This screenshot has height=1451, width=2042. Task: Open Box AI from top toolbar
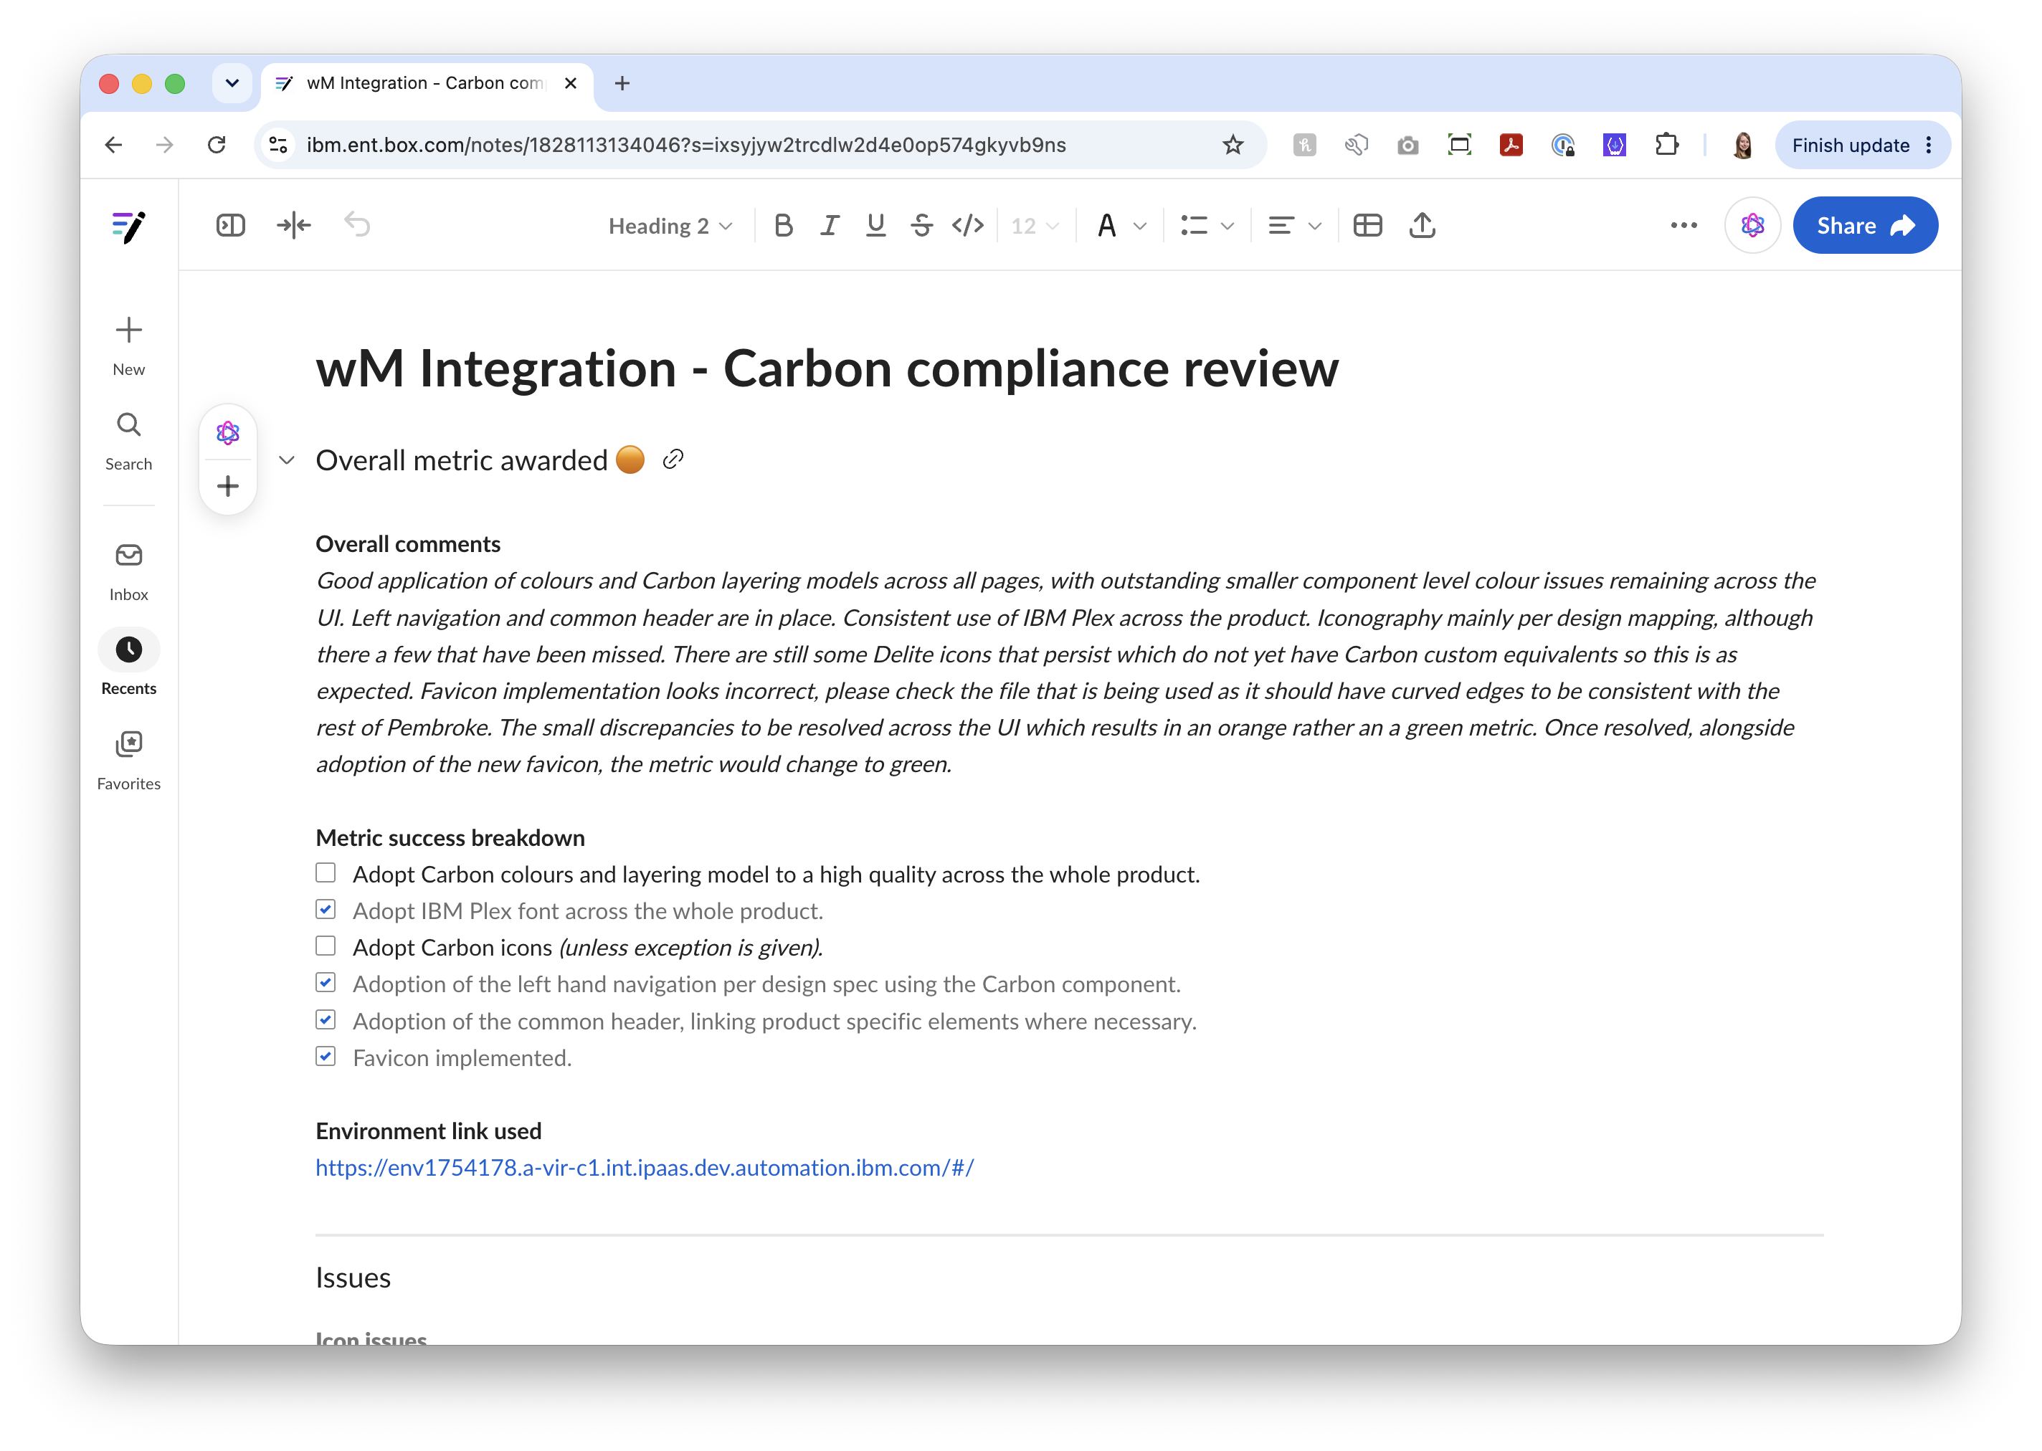point(1752,225)
